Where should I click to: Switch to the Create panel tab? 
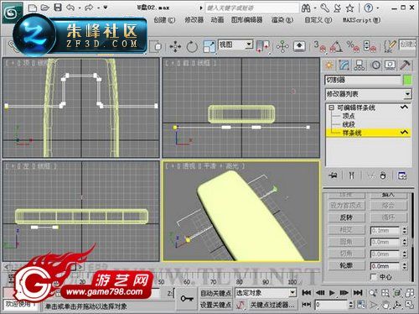tap(329, 65)
